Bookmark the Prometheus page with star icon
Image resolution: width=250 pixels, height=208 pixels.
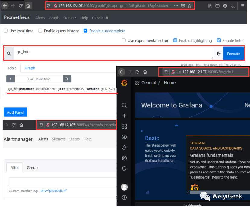pyautogui.click(x=190, y=6)
